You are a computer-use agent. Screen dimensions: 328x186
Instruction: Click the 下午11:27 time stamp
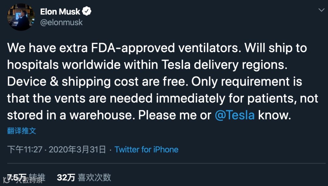coord(25,149)
